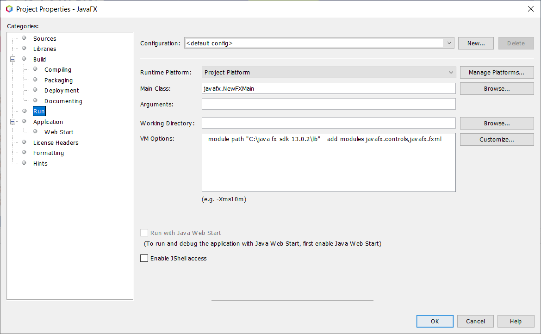Viewport: 541px width, 334px height.
Task: Select the License Headers category
Action: 56,143
